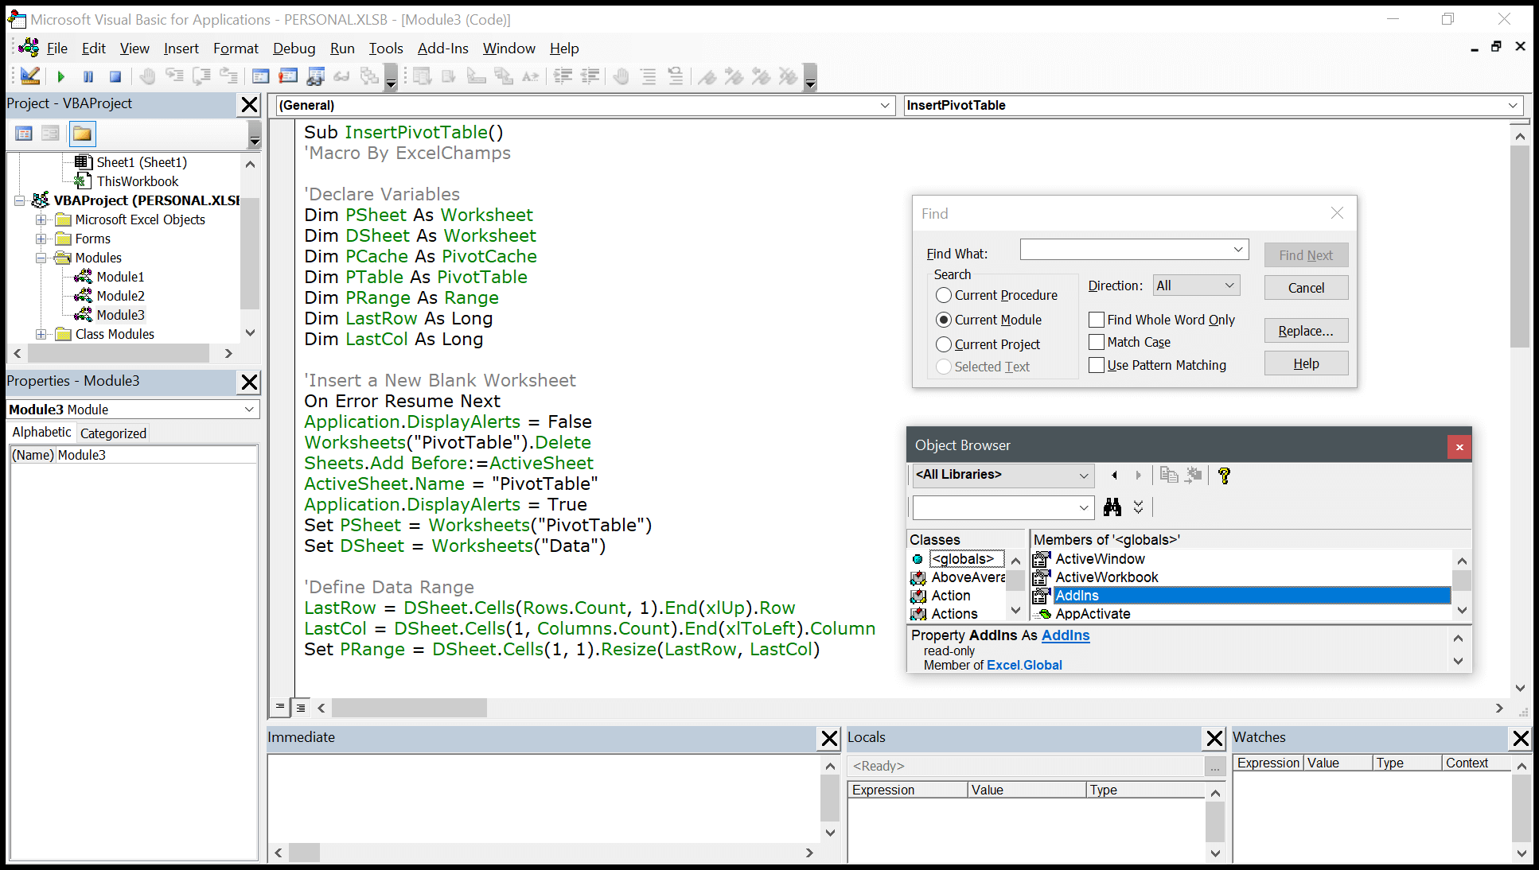Open the Debug menu in the menu bar
This screenshot has width=1539, height=870.
[292, 48]
